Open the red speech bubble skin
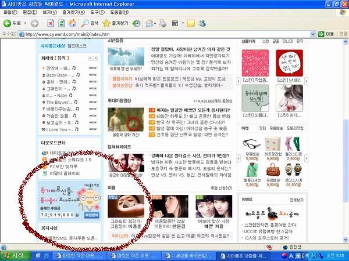Viewport: 349px width, 261px height. click(289, 63)
